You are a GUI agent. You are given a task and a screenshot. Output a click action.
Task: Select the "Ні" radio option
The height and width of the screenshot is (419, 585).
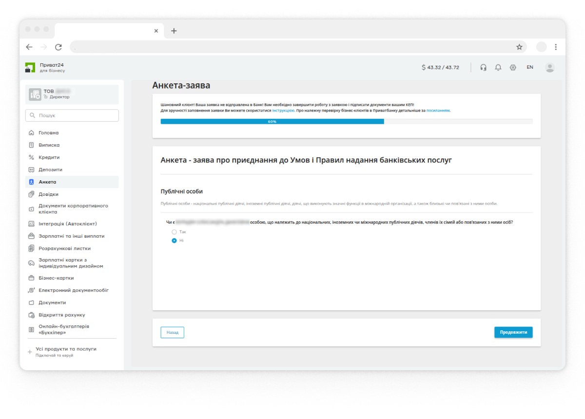(x=174, y=241)
